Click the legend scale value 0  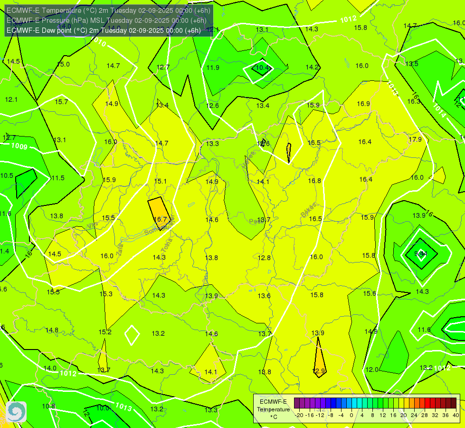click(351, 415)
